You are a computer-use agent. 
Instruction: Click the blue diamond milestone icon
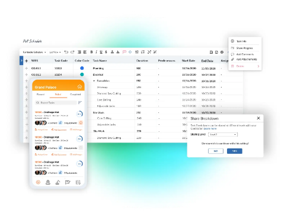[x=130, y=52]
